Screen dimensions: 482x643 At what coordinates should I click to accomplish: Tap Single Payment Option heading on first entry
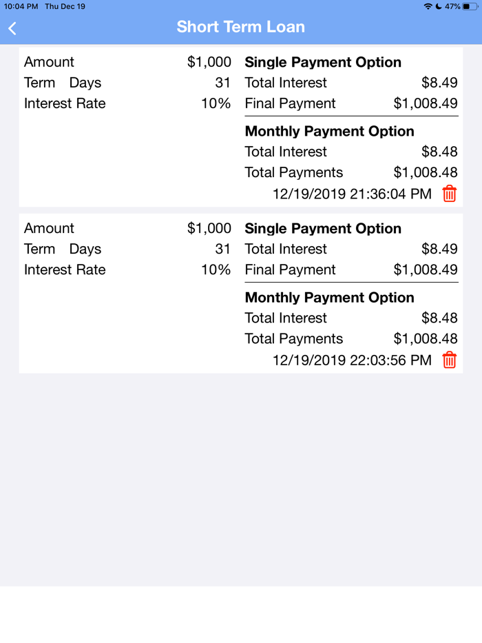323,62
